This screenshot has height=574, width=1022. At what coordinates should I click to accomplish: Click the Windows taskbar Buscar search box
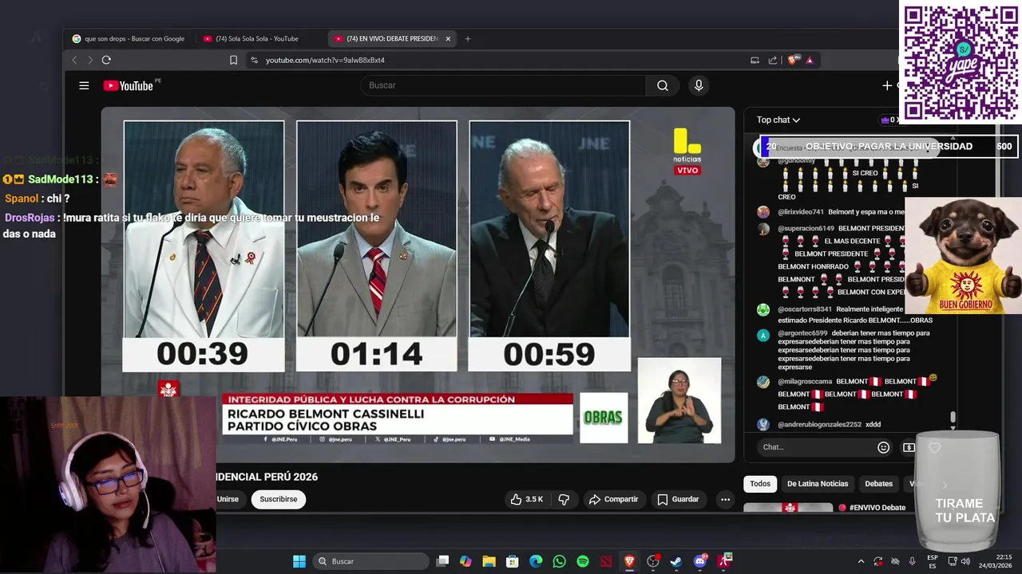[x=370, y=561]
